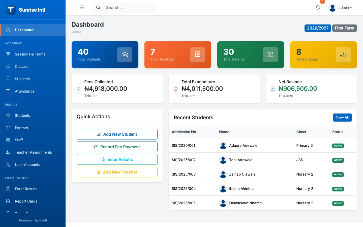The height and width of the screenshot is (227, 363).
Task: Click the Dashboard speedometer icon in sidebar
Action: 8,30
